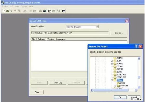Click the question mark in Browse for Folder title
Image resolution: width=145 pixels, height=102 pixels.
pyautogui.click(x=136, y=46)
